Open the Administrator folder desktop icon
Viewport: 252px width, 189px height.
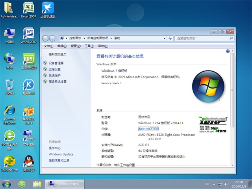[9, 10]
